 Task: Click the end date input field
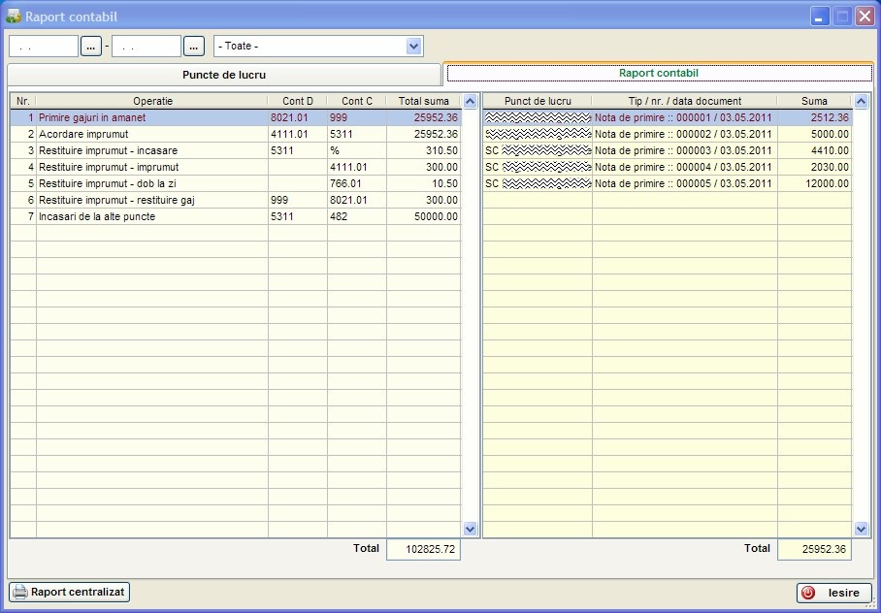point(147,47)
